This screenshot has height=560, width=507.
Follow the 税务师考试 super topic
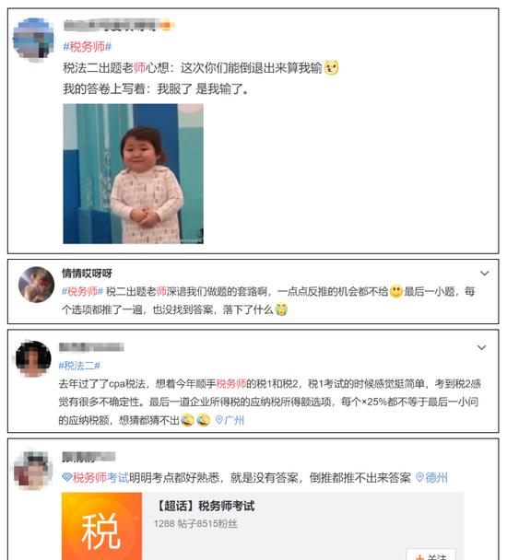coord(430,555)
